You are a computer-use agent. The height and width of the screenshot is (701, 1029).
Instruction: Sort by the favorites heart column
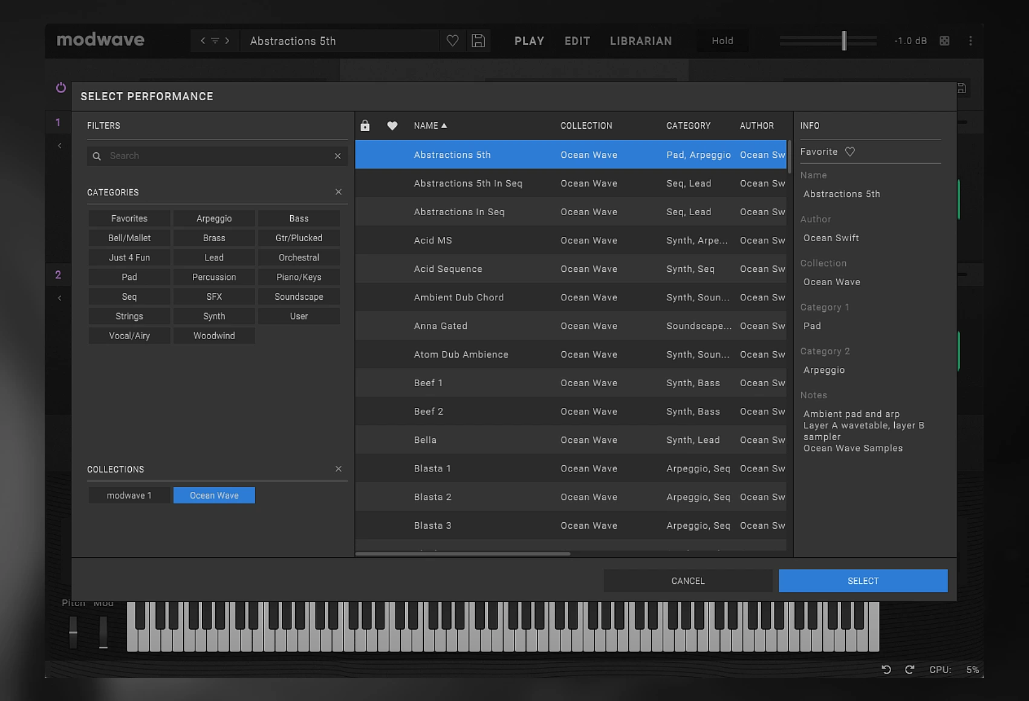pos(392,126)
